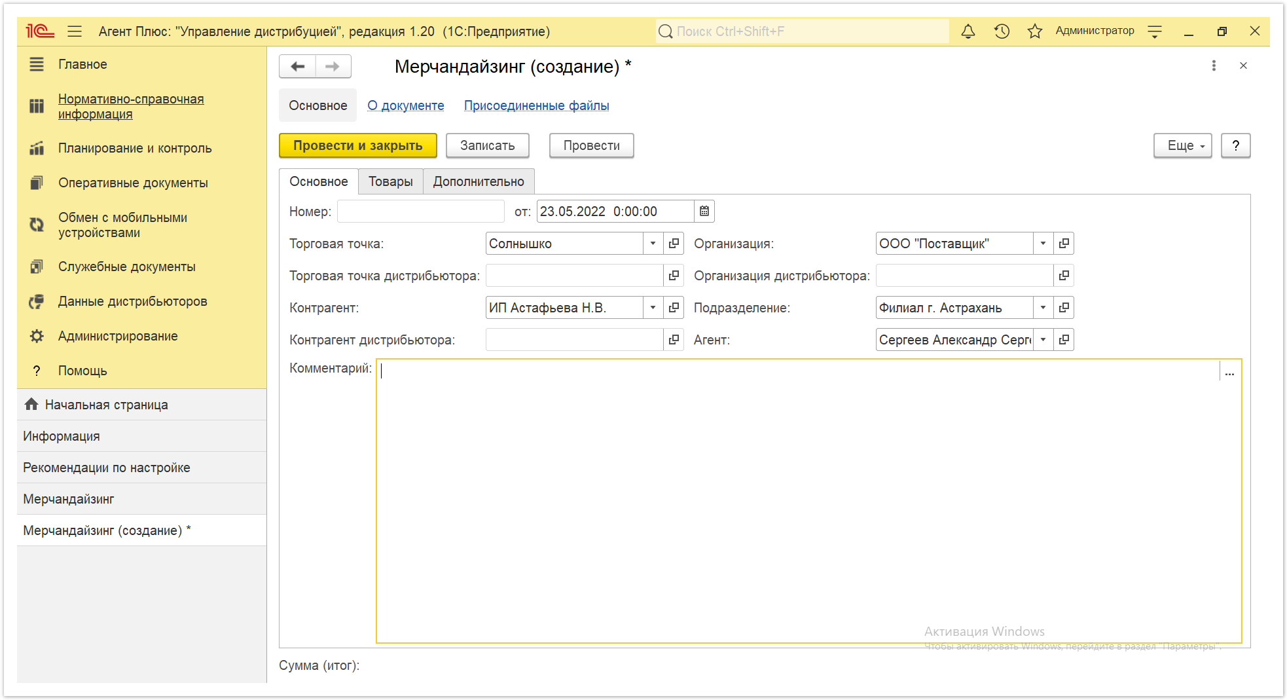Open the document's three-dot options menu

(x=1214, y=65)
